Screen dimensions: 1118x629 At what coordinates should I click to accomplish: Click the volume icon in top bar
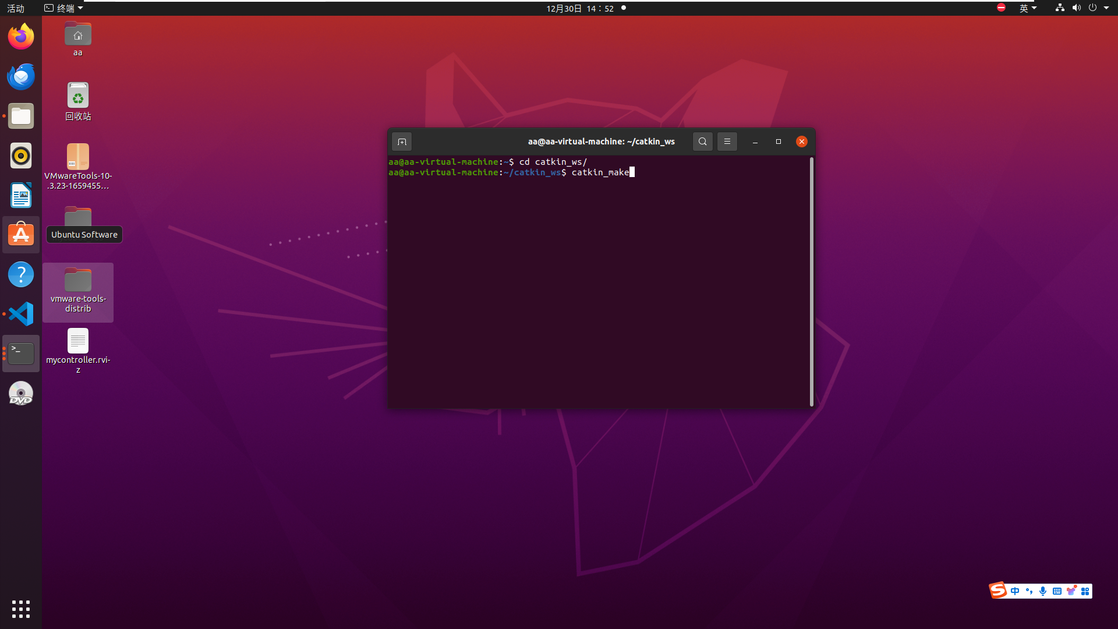coord(1076,8)
